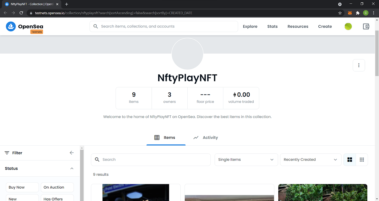
Task: Toggle the New status filter
Action: coord(22,198)
